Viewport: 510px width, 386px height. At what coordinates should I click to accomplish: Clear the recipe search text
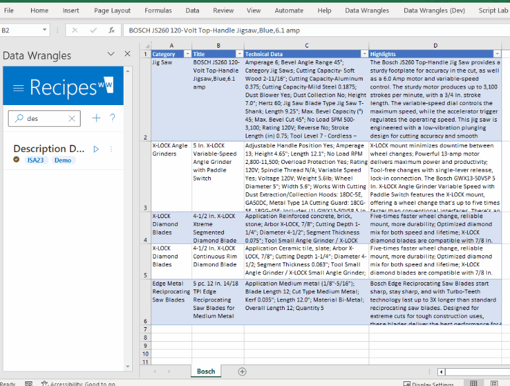tap(72, 118)
